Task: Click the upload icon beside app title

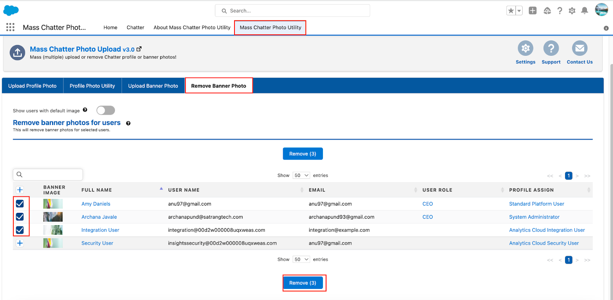Action: tap(17, 53)
